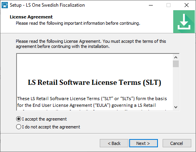Click the window title "Setup - LS One Swedish Fiscalization"
The image size is (196, 152).
(47, 5)
